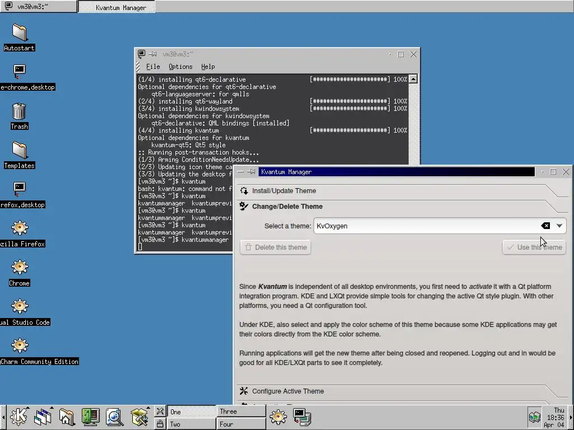The width and height of the screenshot is (574, 430).
Task: Click the terminal window's pushpin icon
Action: click(x=152, y=54)
